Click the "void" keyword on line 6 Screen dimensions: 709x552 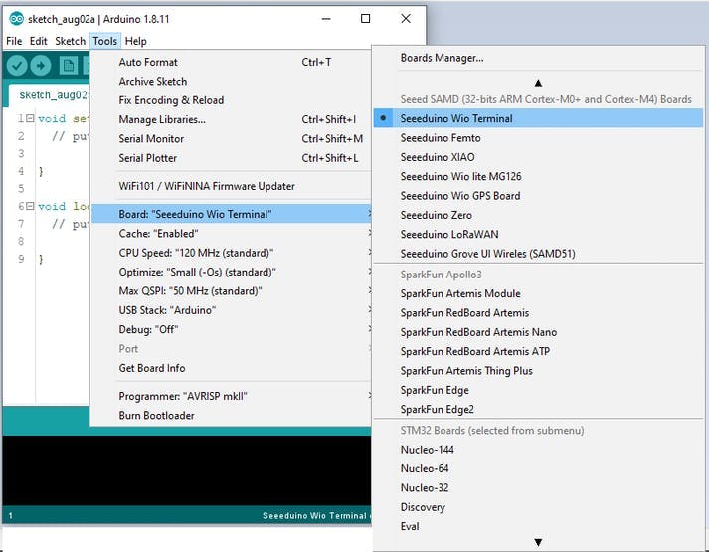pyautogui.click(x=52, y=206)
